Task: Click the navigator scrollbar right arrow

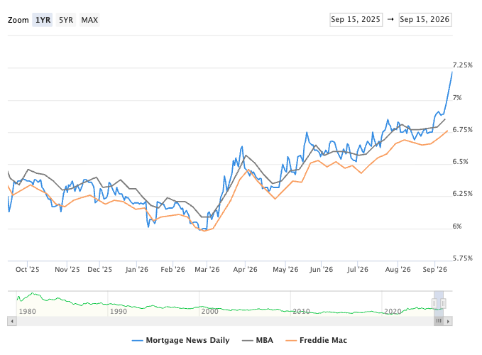Action: 448,321
